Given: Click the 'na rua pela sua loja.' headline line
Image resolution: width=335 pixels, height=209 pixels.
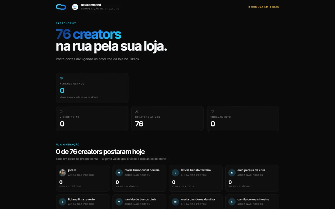Looking at the screenshot, I should pos(111,47).
